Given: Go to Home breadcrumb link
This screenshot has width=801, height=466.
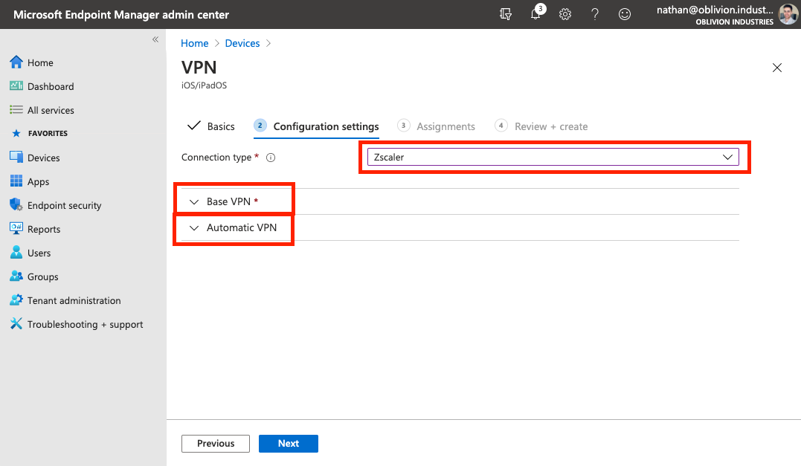Looking at the screenshot, I should (195, 43).
